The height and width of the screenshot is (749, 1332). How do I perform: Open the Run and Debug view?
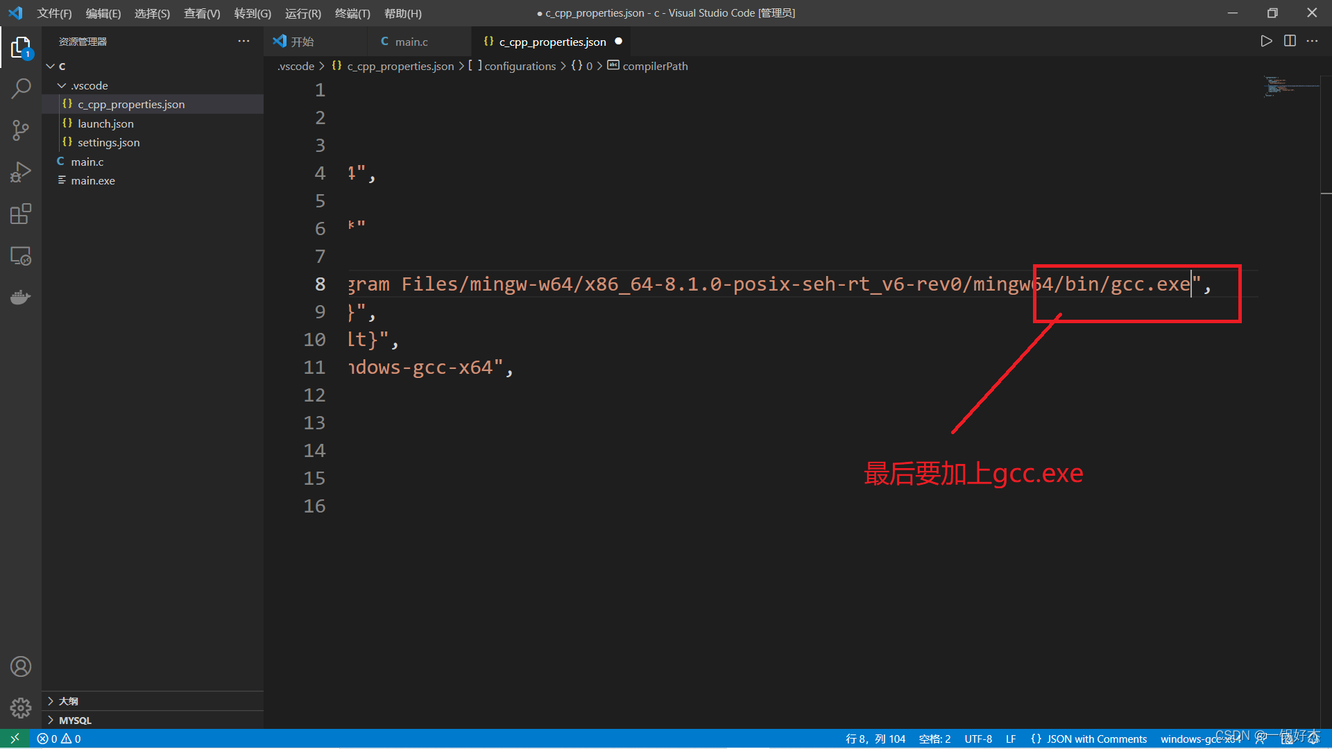(21, 172)
